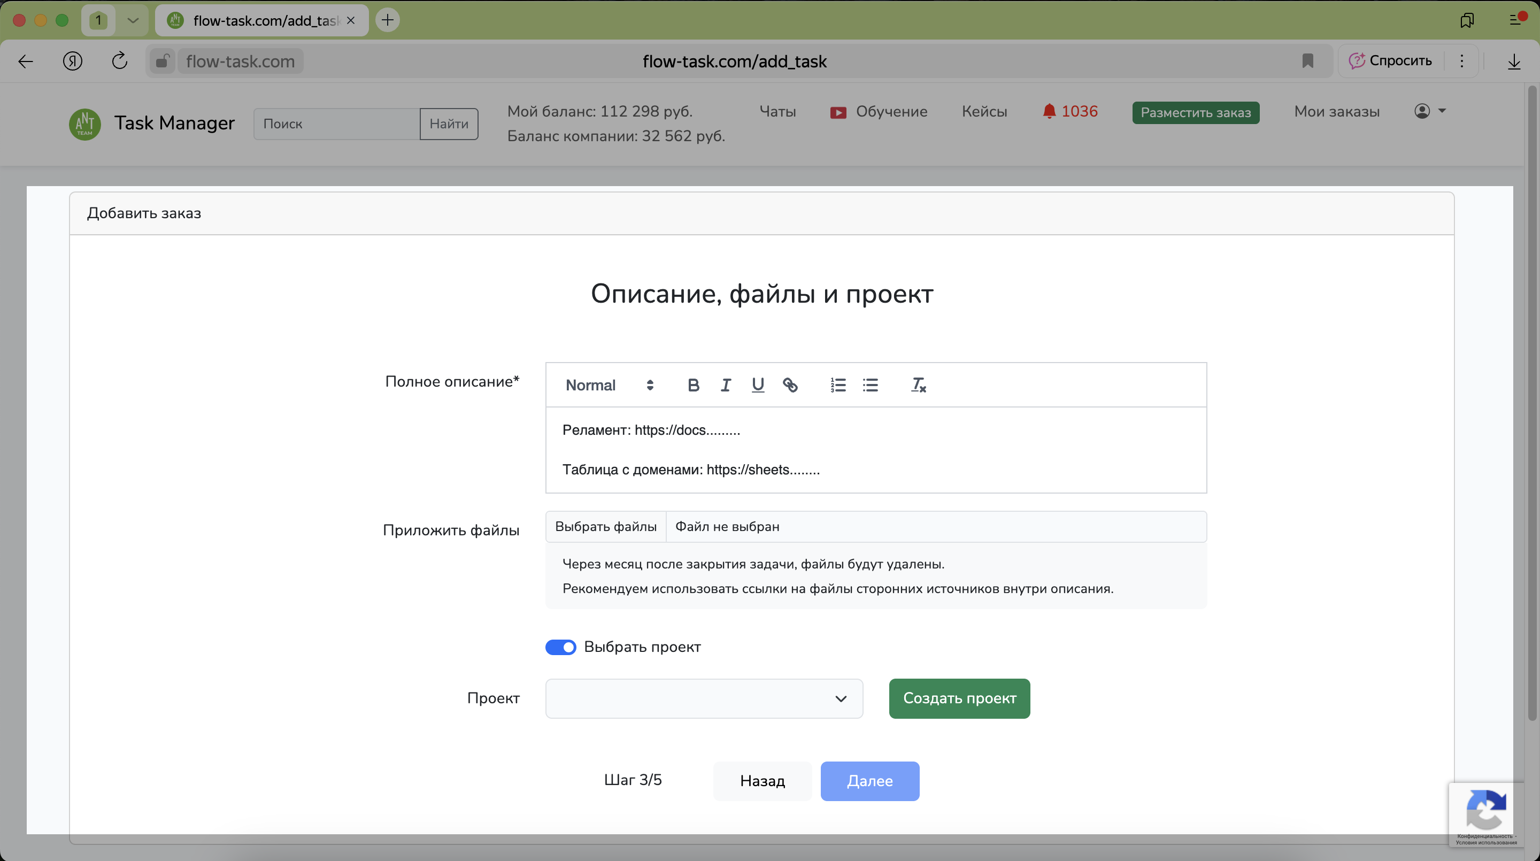This screenshot has width=1540, height=861.
Task: Open the Normal heading style dropdown
Action: (x=609, y=385)
